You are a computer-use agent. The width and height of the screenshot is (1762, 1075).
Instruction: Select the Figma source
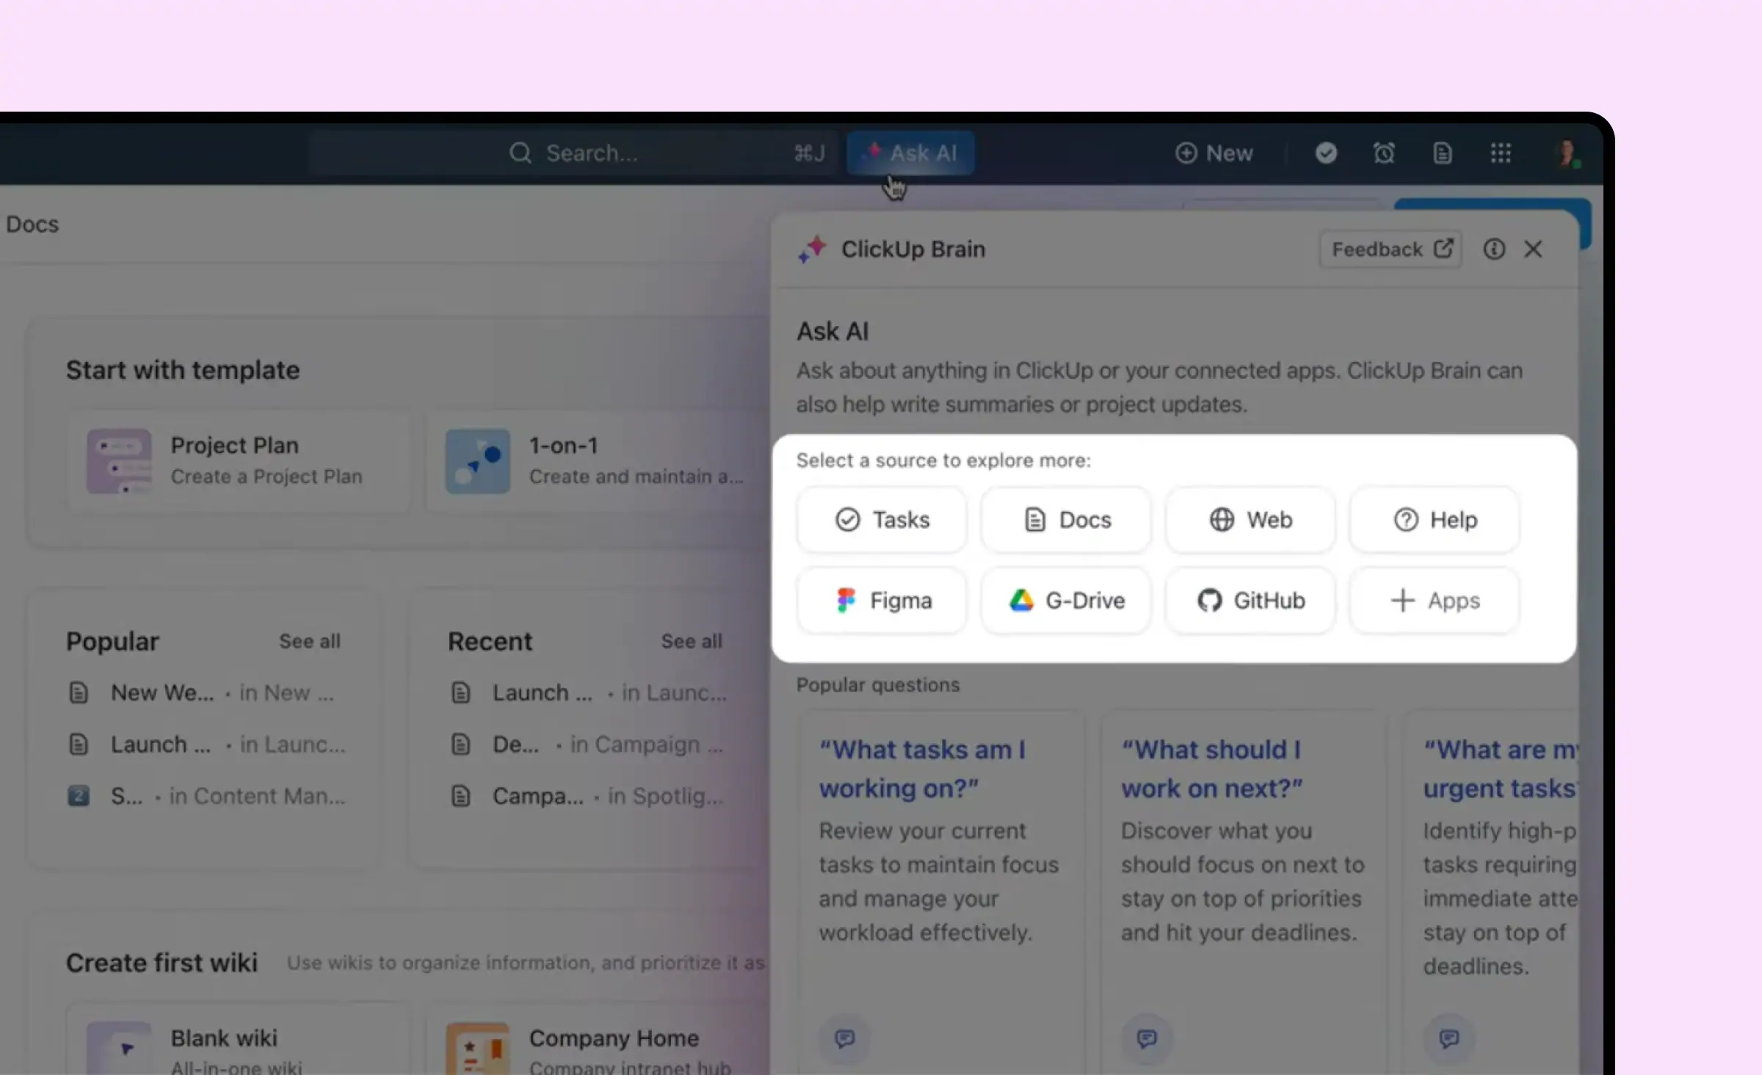tap(882, 601)
